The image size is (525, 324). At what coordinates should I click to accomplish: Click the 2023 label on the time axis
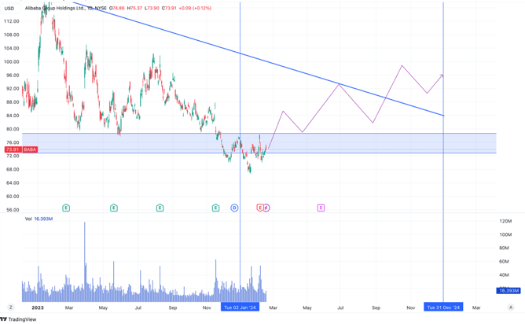click(38, 307)
